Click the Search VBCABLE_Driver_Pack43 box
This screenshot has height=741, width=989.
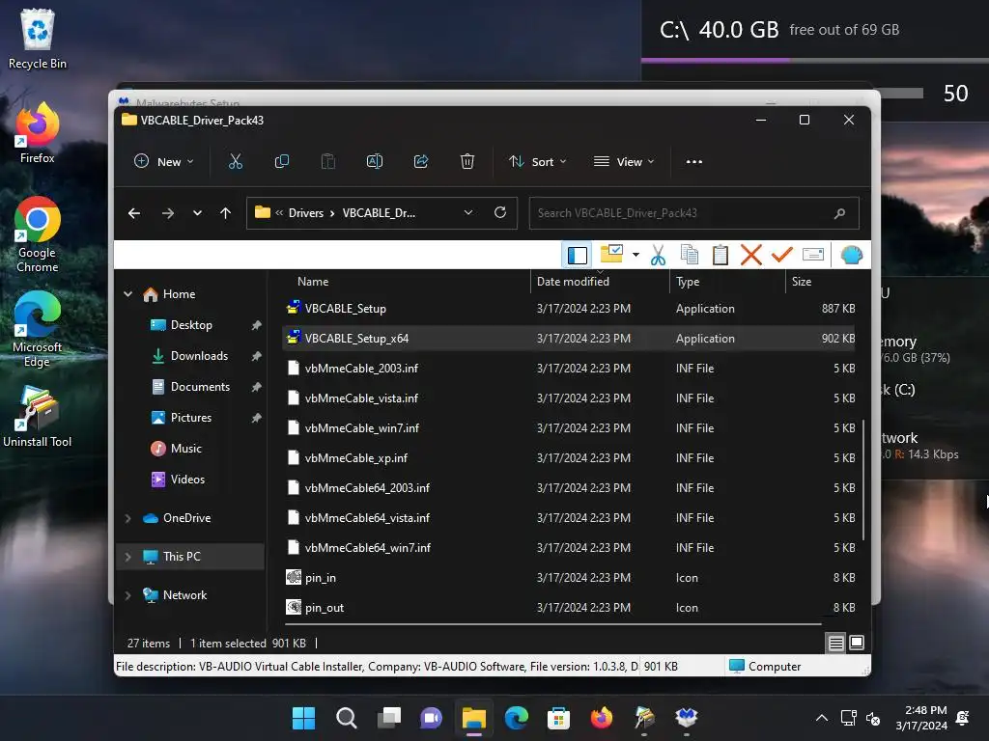tap(693, 213)
